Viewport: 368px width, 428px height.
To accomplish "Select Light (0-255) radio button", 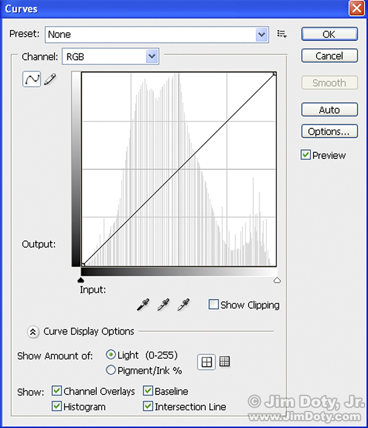I will [111, 355].
